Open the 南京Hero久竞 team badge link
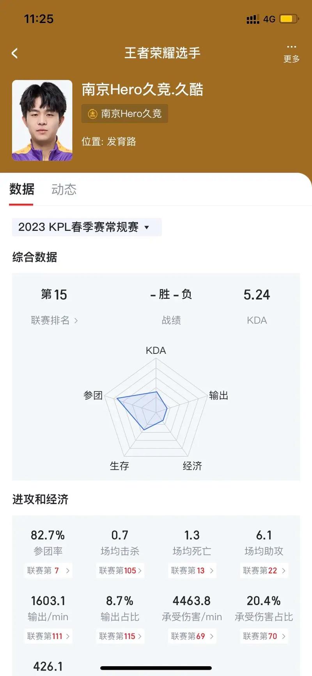 (x=125, y=114)
